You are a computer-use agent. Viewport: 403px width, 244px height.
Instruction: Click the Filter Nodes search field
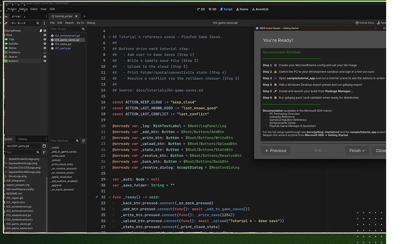tap(24, 23)
